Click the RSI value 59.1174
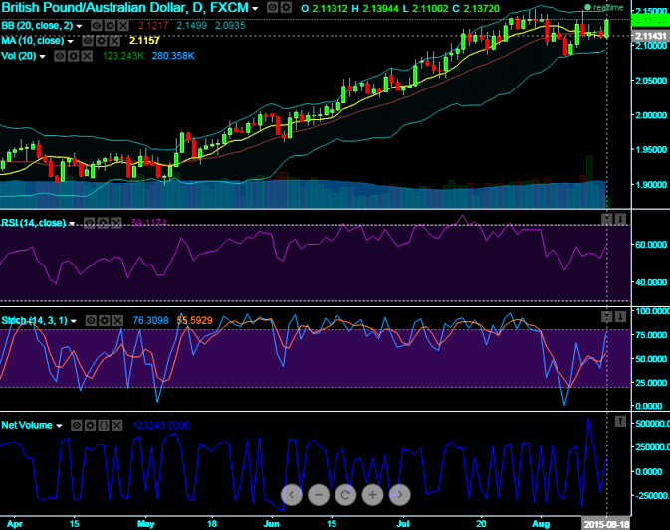The height and width of the screenshot is (530, 670). tap(149, 223)
